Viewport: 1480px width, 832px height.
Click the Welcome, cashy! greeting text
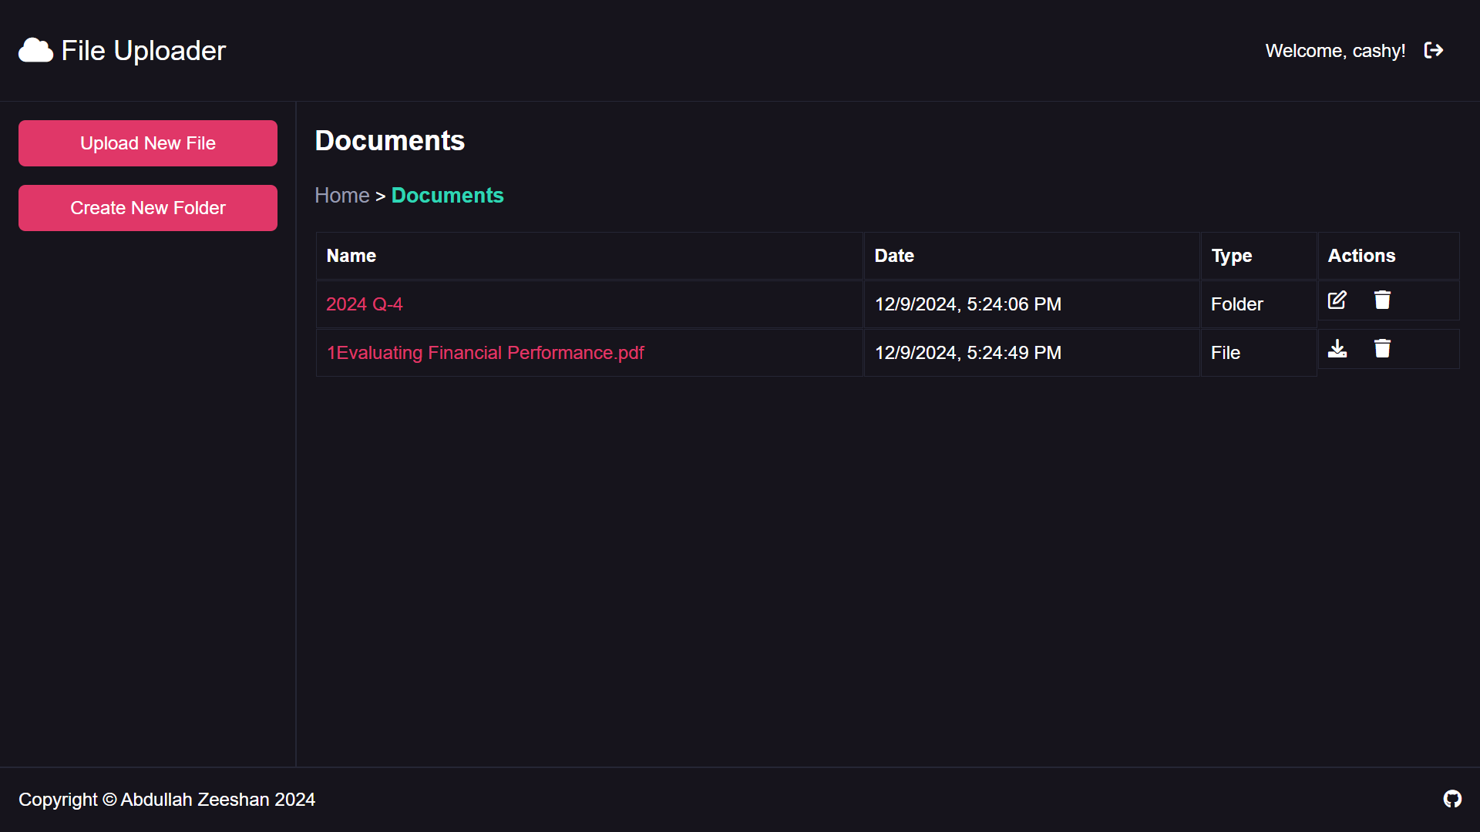click(1335, 51)
